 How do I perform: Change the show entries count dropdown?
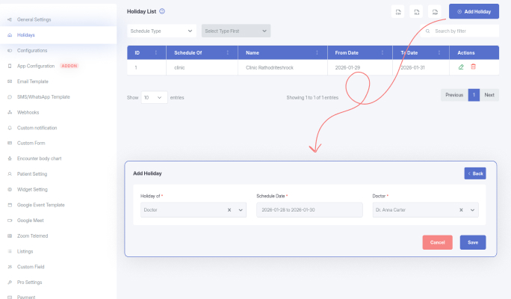coord(154,97)
